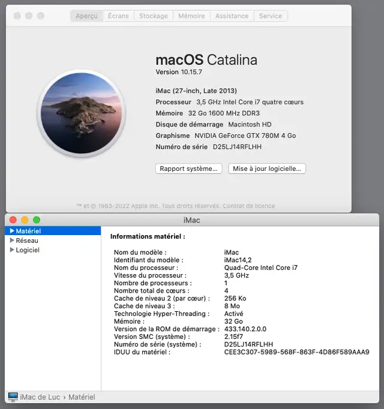Select the hardware UUID CEE3C307 value

(297, 352)
